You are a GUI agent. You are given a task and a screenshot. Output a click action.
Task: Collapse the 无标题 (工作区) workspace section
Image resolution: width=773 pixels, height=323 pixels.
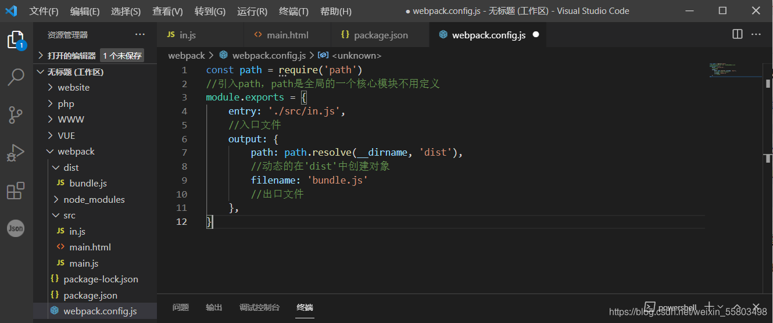(x=41, y=72)
